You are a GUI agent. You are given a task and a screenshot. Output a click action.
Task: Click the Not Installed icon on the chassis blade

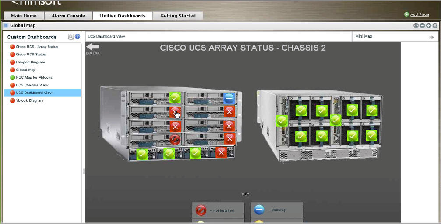[175, 140]
